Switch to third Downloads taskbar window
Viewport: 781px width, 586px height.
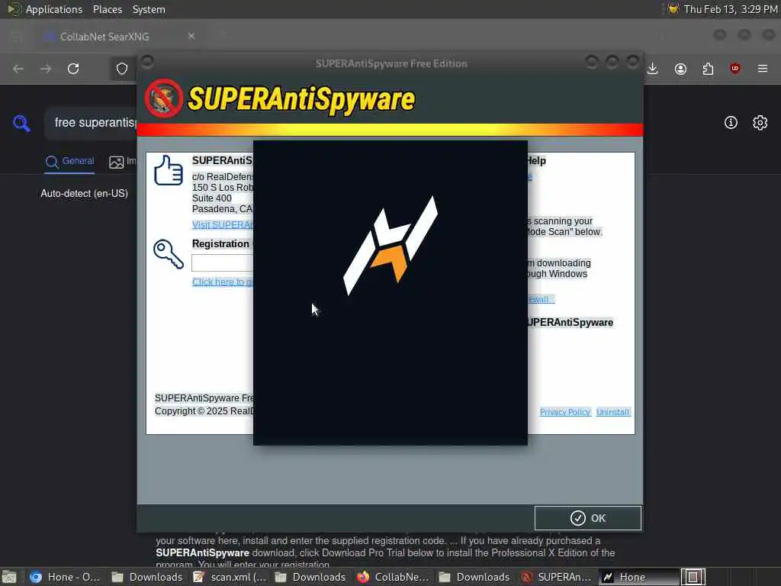(x=474, y=577)
